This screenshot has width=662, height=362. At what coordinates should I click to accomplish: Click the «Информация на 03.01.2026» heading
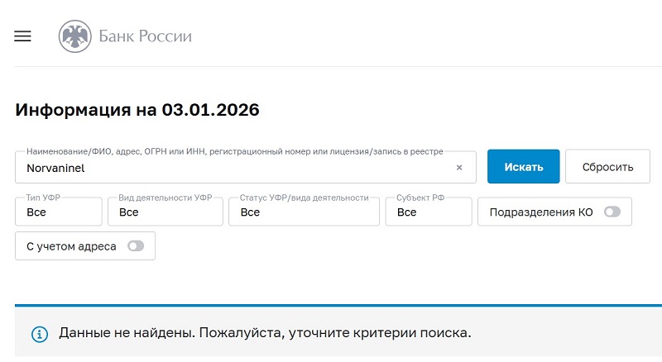[137, 110]
